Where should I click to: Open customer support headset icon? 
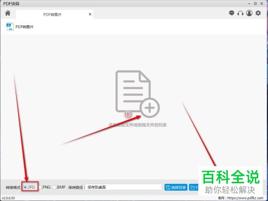[x=240, y=13]
